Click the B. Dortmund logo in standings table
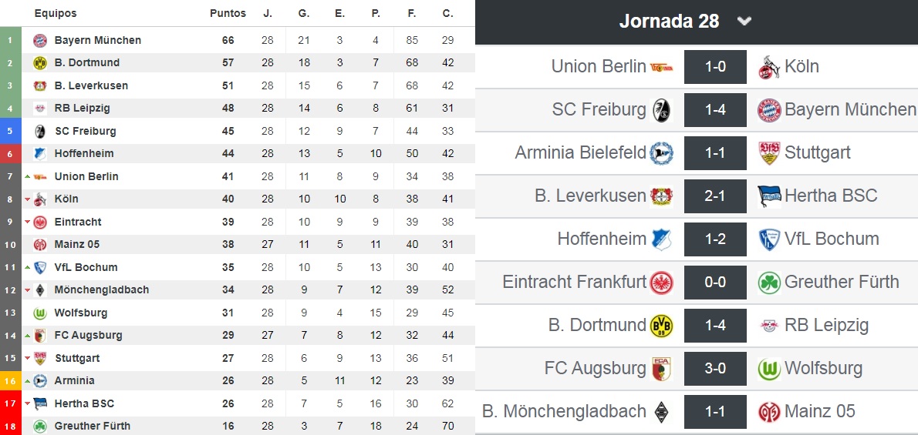Screen dimensions: 918x435 click(x=40, y=63)
